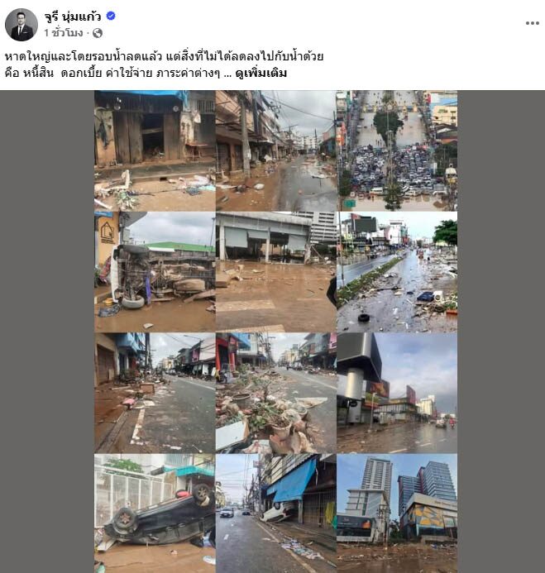Open aerial photo of cars on bridge

click(397, 150)
